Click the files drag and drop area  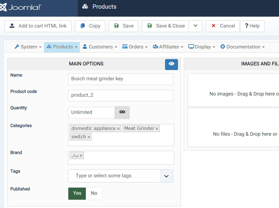[233, 127]
